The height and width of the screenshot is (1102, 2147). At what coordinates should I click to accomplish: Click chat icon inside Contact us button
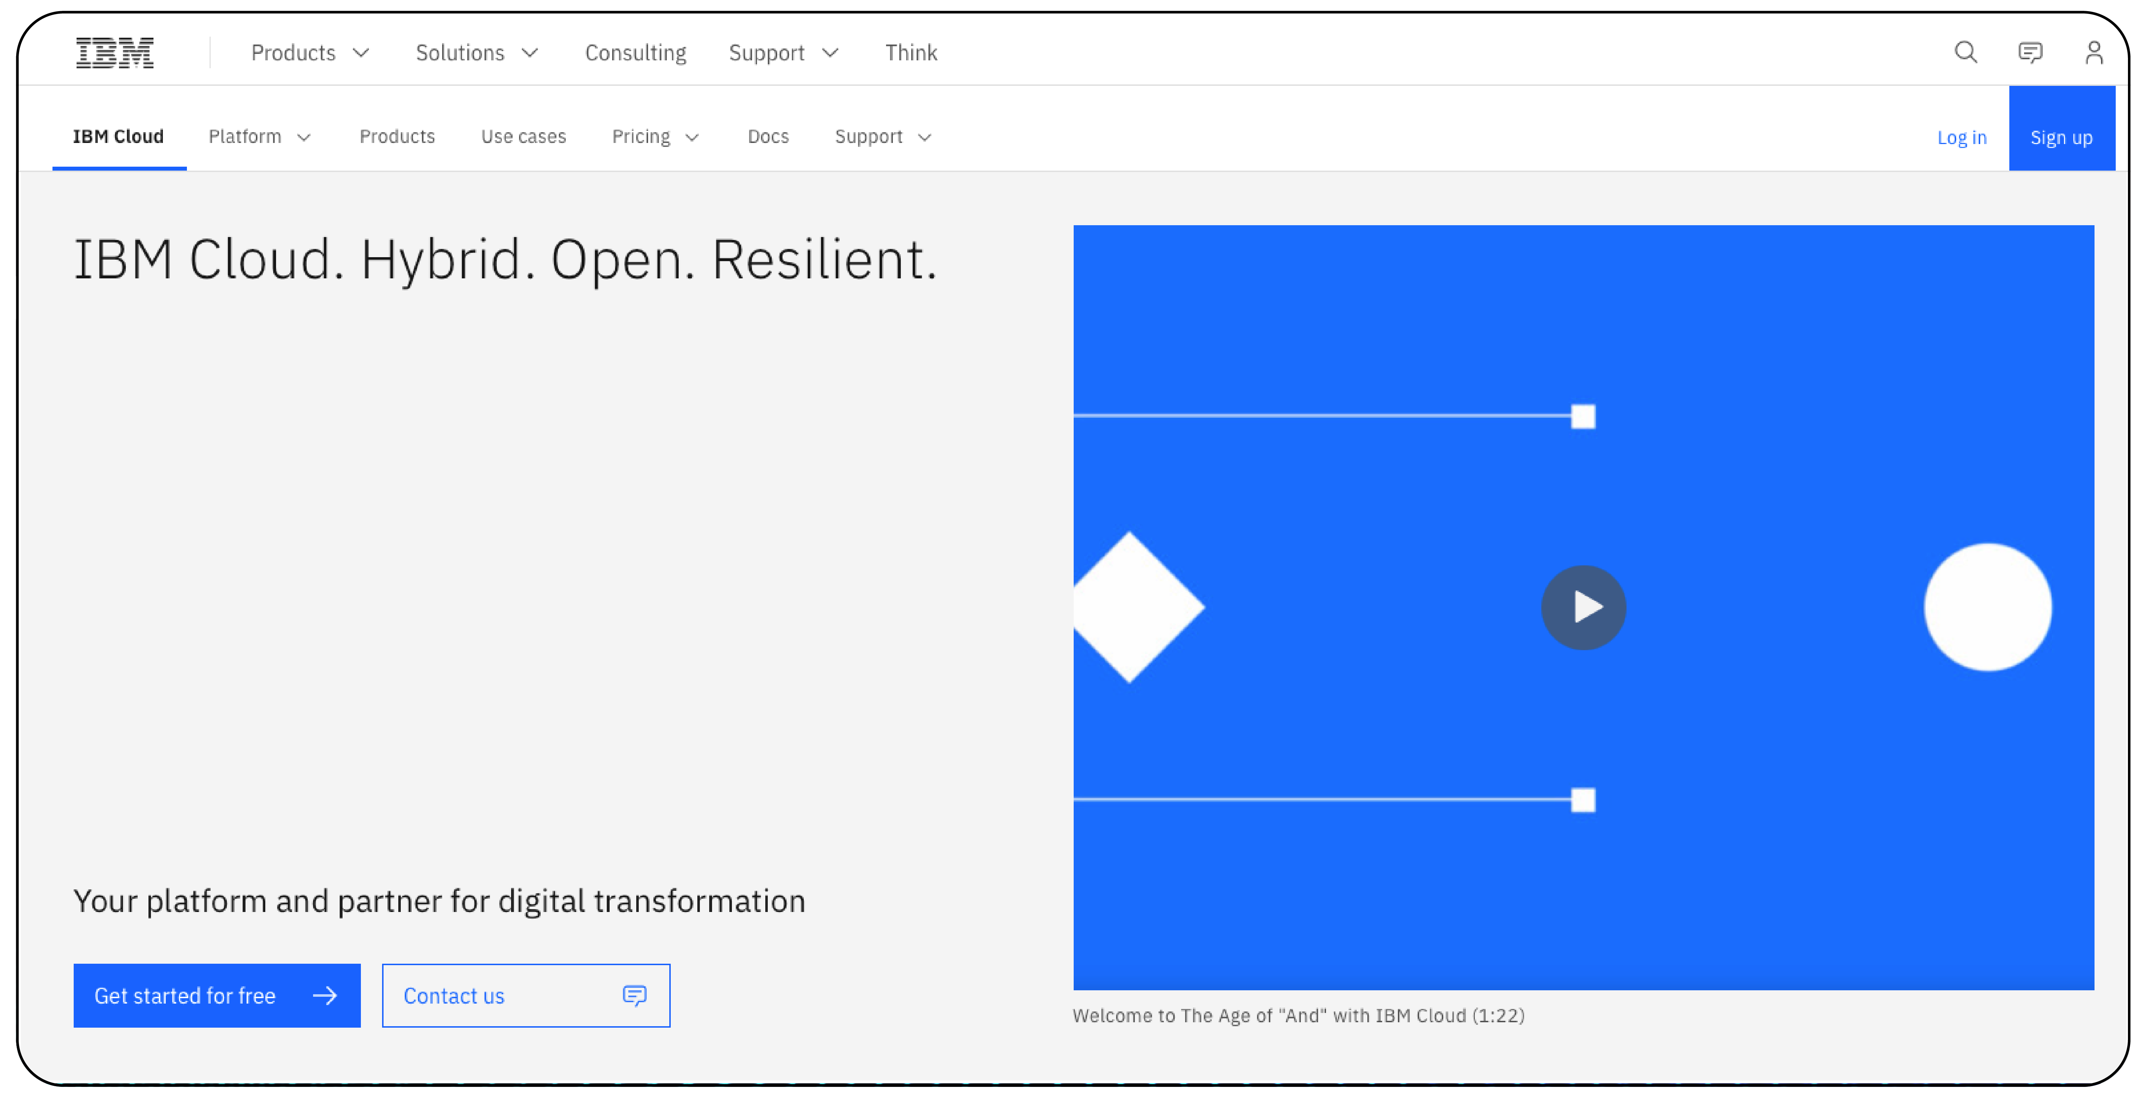pos(634,995)
